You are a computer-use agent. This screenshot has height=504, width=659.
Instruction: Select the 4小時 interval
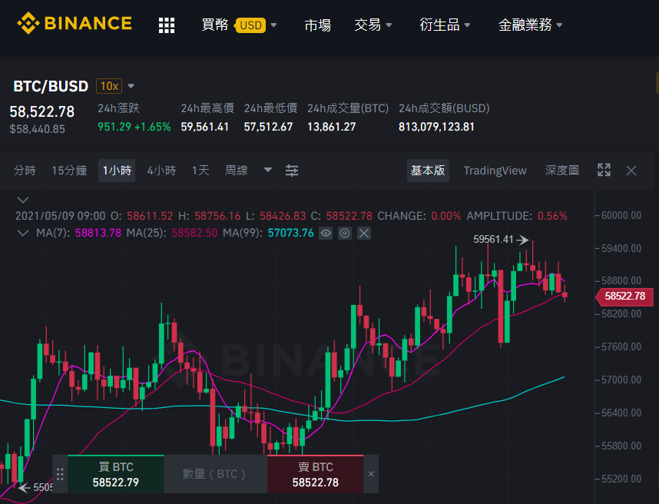point(161,171)
